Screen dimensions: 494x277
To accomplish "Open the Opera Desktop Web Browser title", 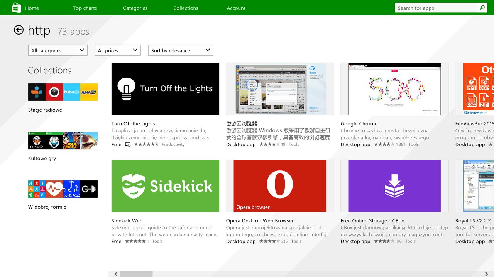I will pos(260,220).
